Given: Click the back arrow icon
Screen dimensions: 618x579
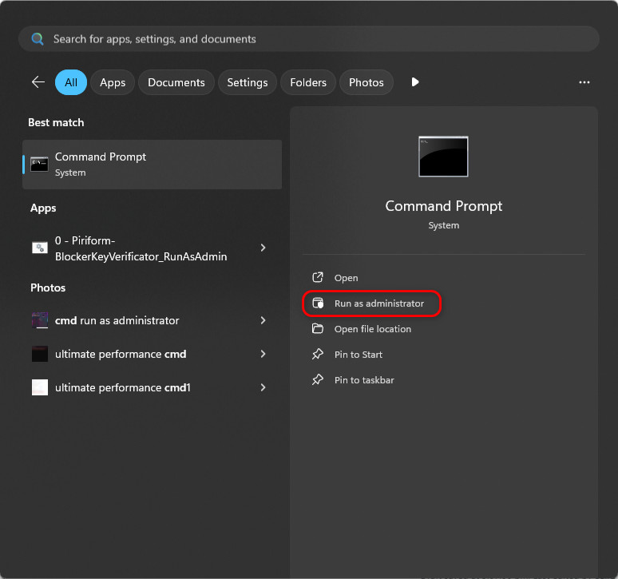Looking at the screenshot, I should (x=38, y=82).
